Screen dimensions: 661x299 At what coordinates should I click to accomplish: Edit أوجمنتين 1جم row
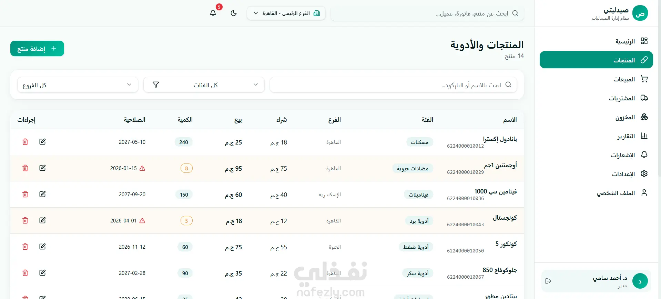[x=42, y=168]
